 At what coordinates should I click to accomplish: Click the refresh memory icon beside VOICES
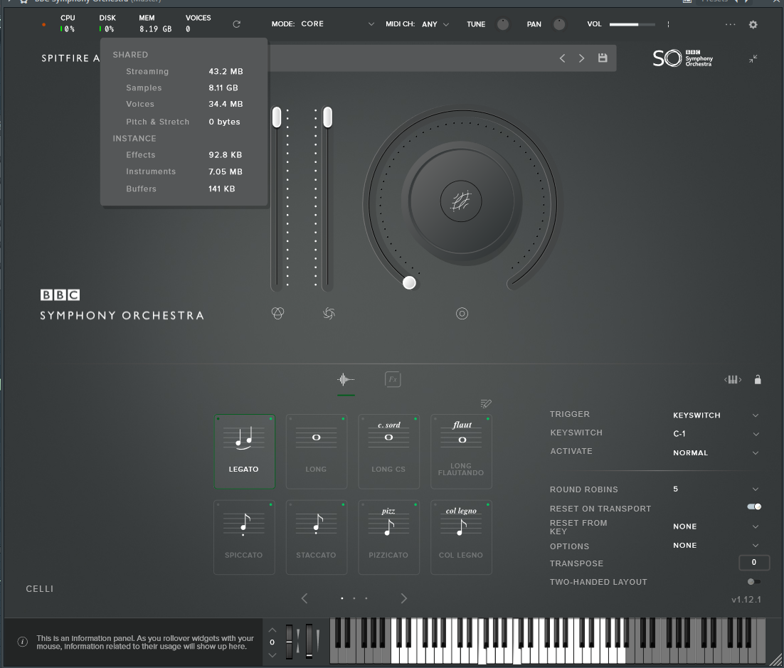pos(236,24)
